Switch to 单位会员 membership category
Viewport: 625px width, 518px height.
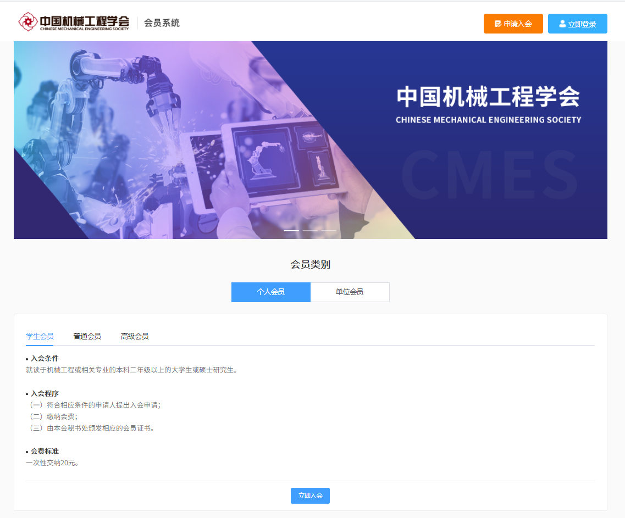click(x=350, y=292)
